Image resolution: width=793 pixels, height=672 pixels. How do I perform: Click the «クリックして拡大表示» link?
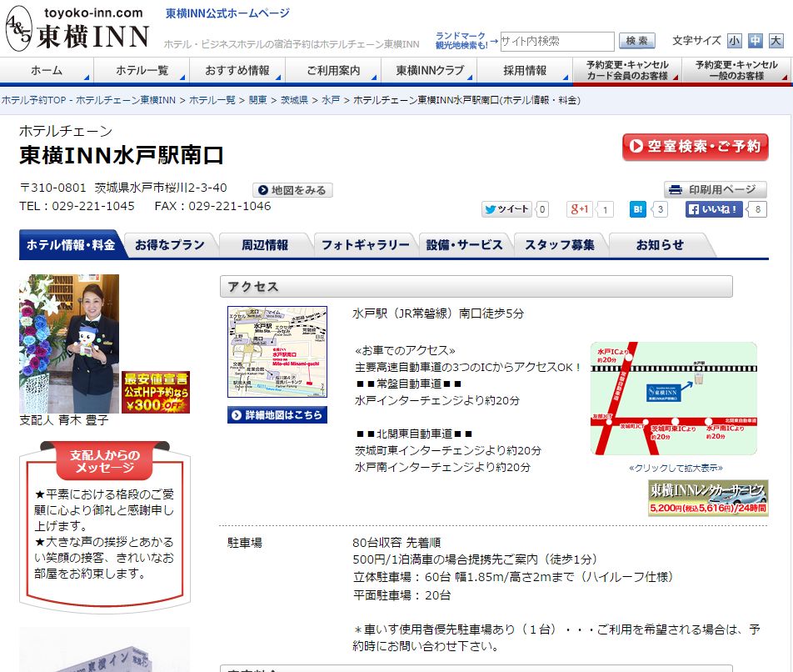point(676,468)
